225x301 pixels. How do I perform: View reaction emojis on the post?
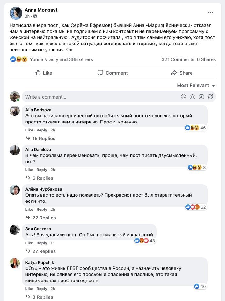click(x=19, y=59)
